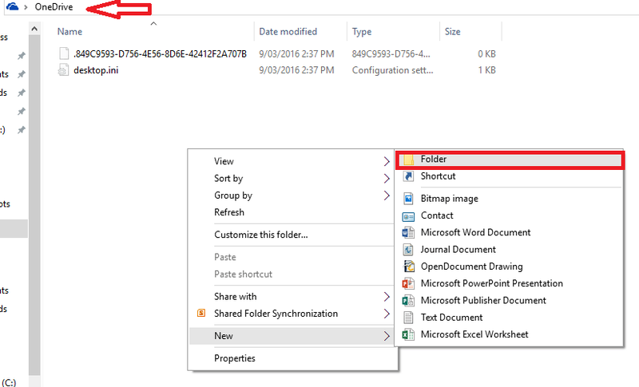Click the Shared Folder Synchronization orange icon

click(x=201, y=313)
